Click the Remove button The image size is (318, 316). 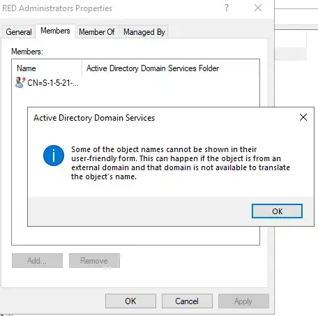point(94,261)
